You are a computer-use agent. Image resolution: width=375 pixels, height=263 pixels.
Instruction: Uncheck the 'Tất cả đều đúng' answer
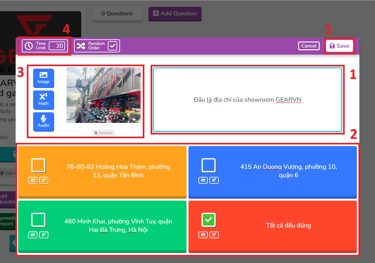coord(208,220)
